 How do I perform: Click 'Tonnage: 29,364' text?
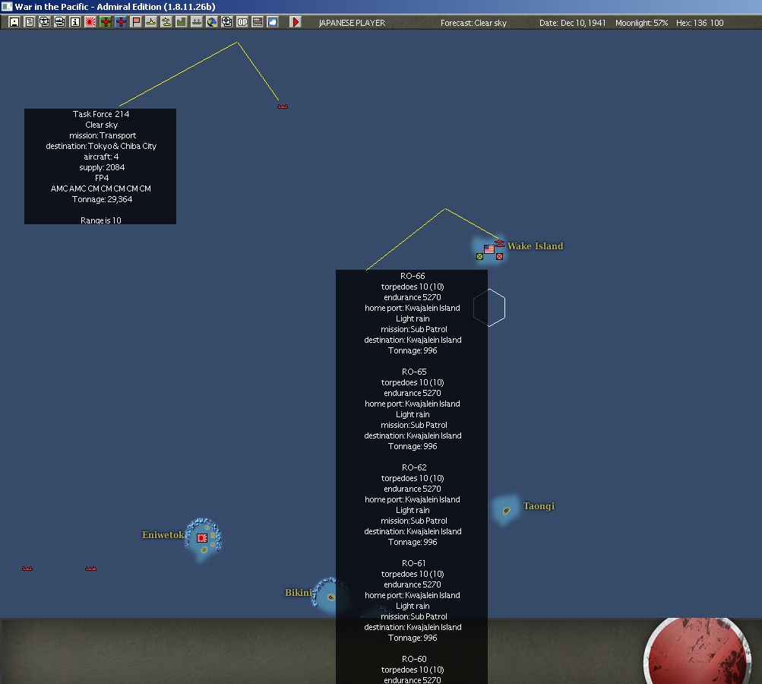102,199
